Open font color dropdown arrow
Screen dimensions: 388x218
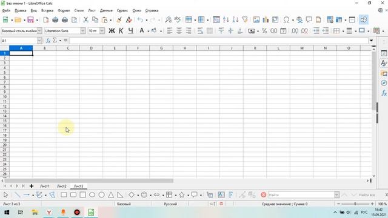148,31
